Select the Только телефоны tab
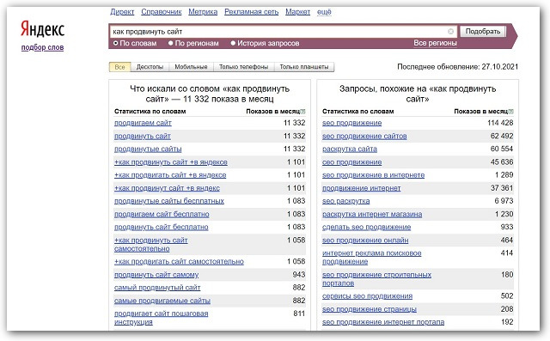This screenshot has width=550, height=341. tap(244, 67)
